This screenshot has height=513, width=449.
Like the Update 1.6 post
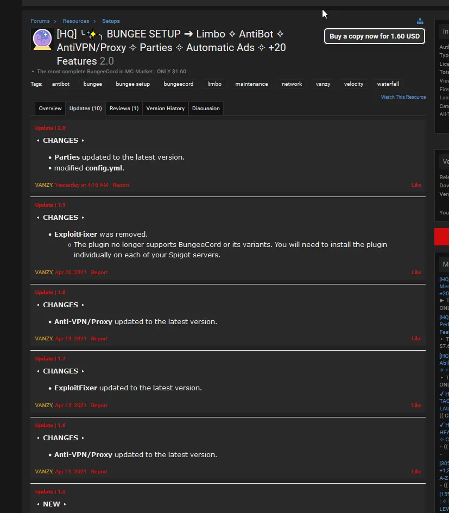416,472
